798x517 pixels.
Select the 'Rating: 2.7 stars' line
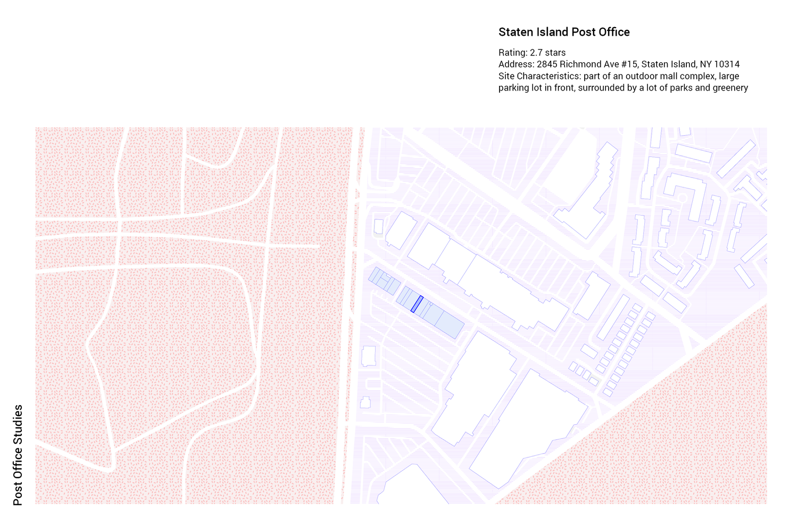point(532,53)
